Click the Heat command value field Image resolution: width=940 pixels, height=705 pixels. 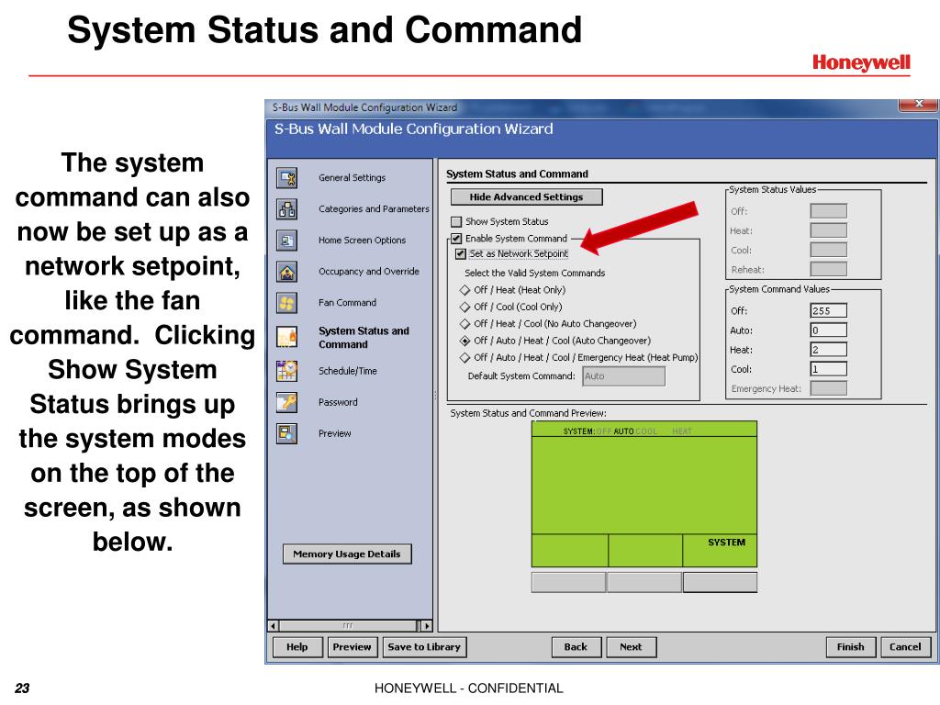829,350
